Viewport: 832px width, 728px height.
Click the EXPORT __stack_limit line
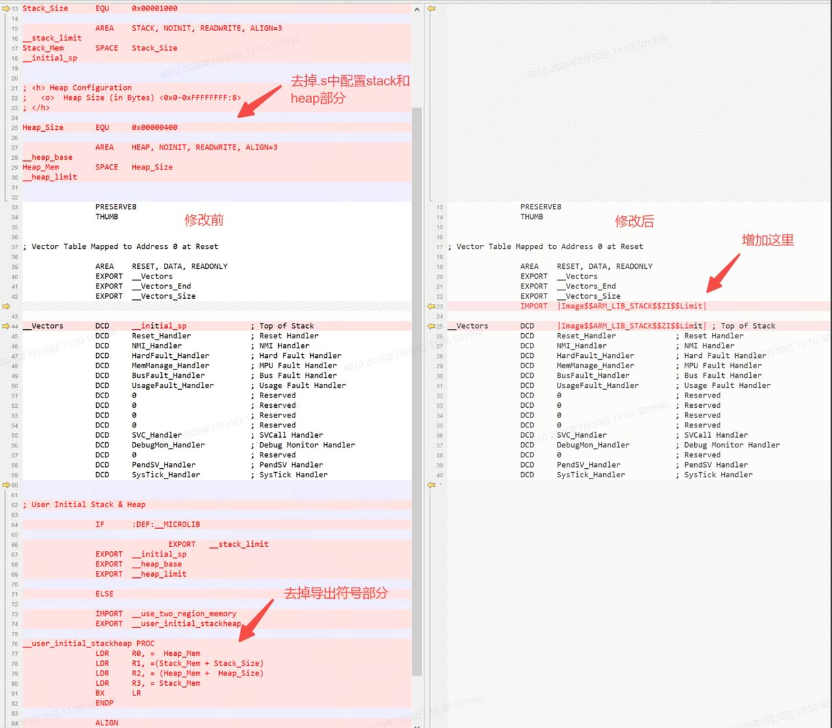tap(216, 544)
